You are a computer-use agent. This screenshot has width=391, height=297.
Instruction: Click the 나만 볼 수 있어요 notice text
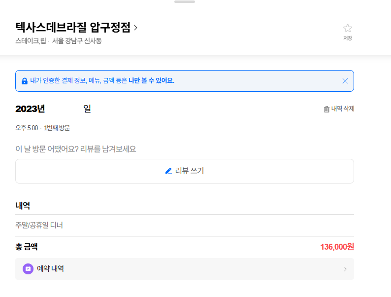click(x=151, y=81)
